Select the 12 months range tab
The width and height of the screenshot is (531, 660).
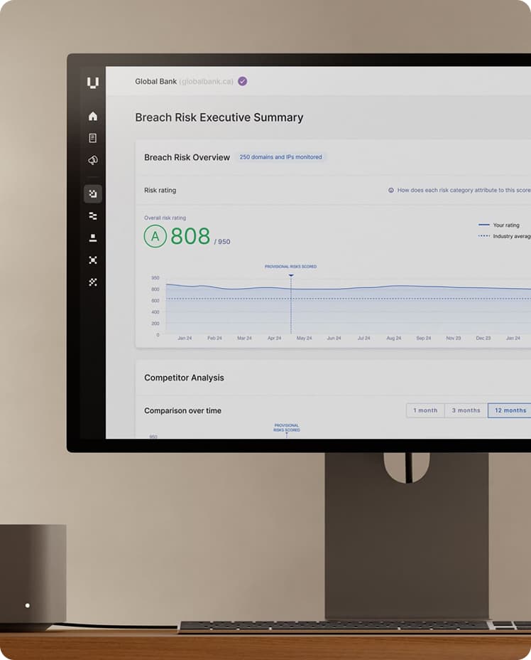point(510,410)
